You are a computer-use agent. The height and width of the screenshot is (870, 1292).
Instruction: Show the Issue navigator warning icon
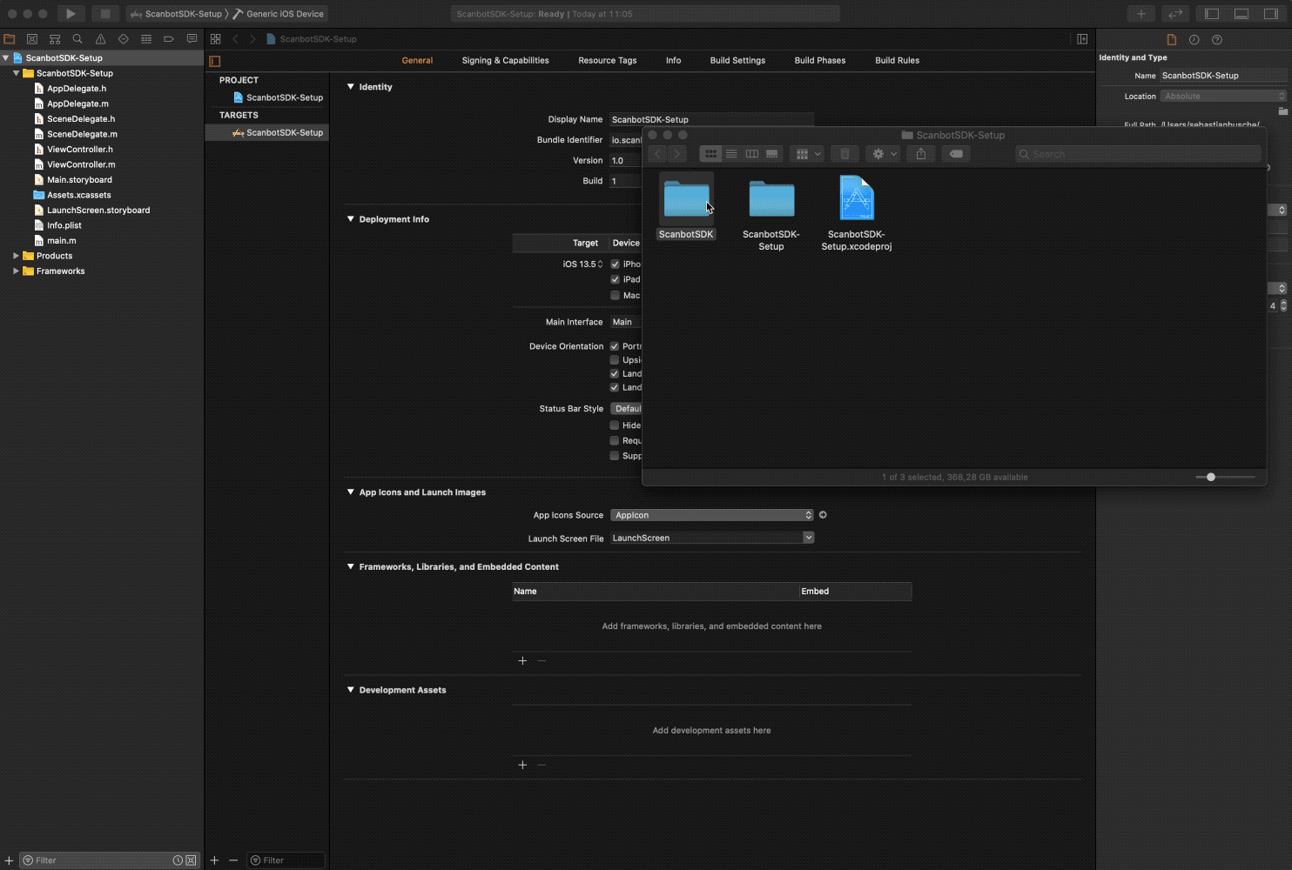point(99,38)
